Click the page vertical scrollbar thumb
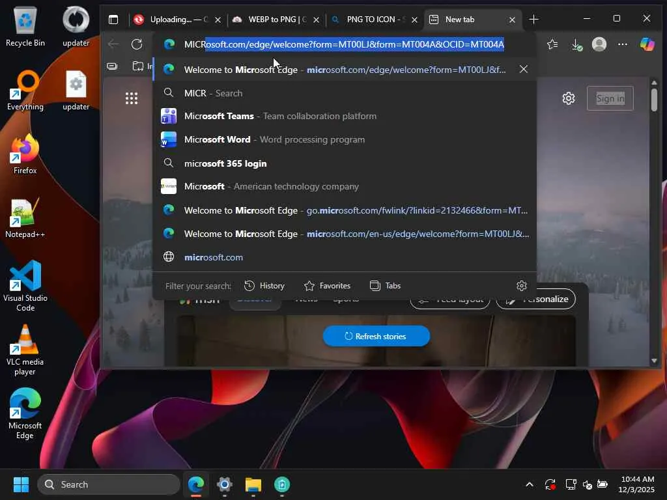667x500 pixels. [x=654, y=99]
